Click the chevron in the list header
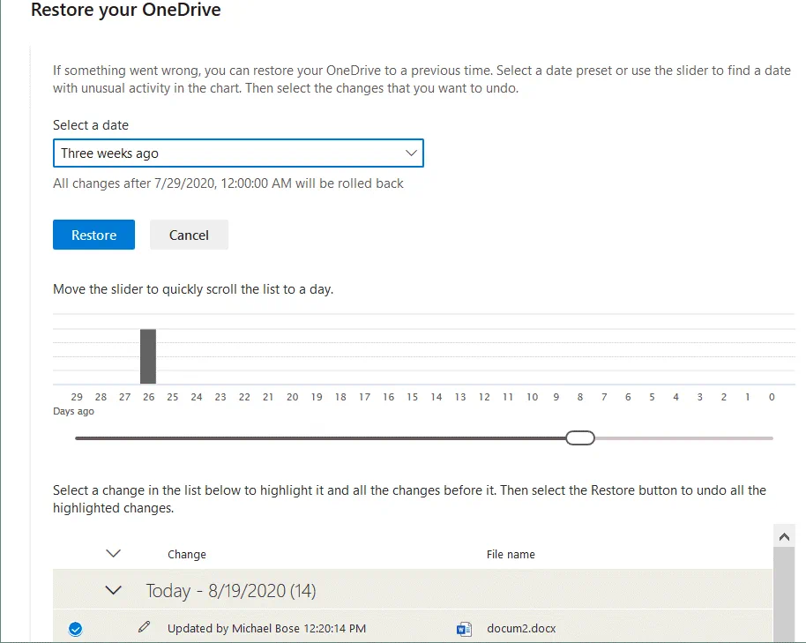 pyautogui.click(x=113, y=554)
